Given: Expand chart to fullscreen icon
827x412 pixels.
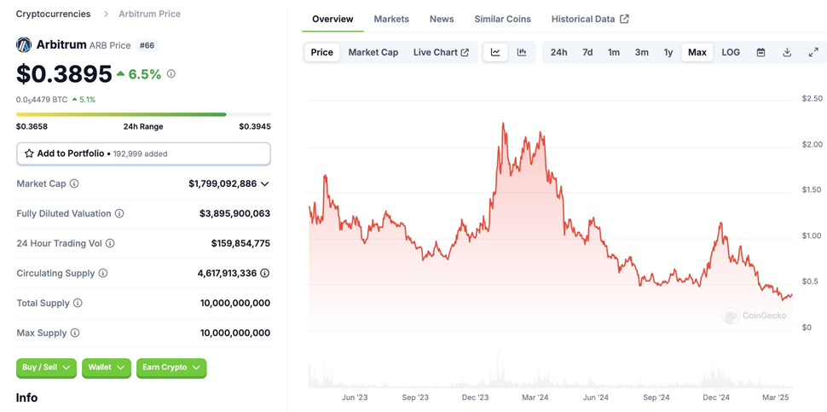Looking at the screenshot, I should [813, 52].
